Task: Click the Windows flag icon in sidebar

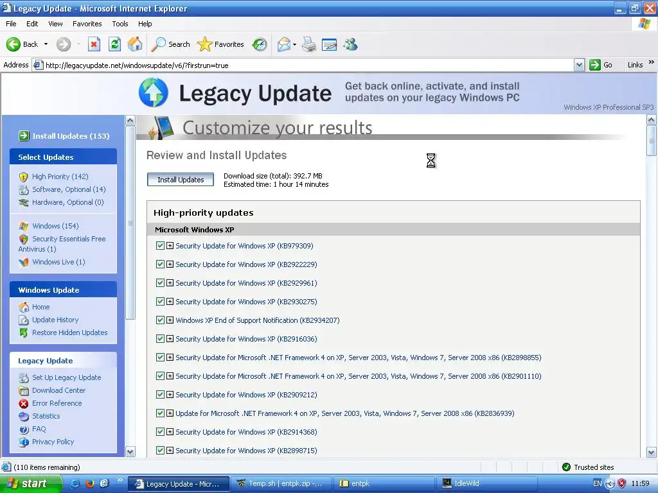Action: (24, 226)
